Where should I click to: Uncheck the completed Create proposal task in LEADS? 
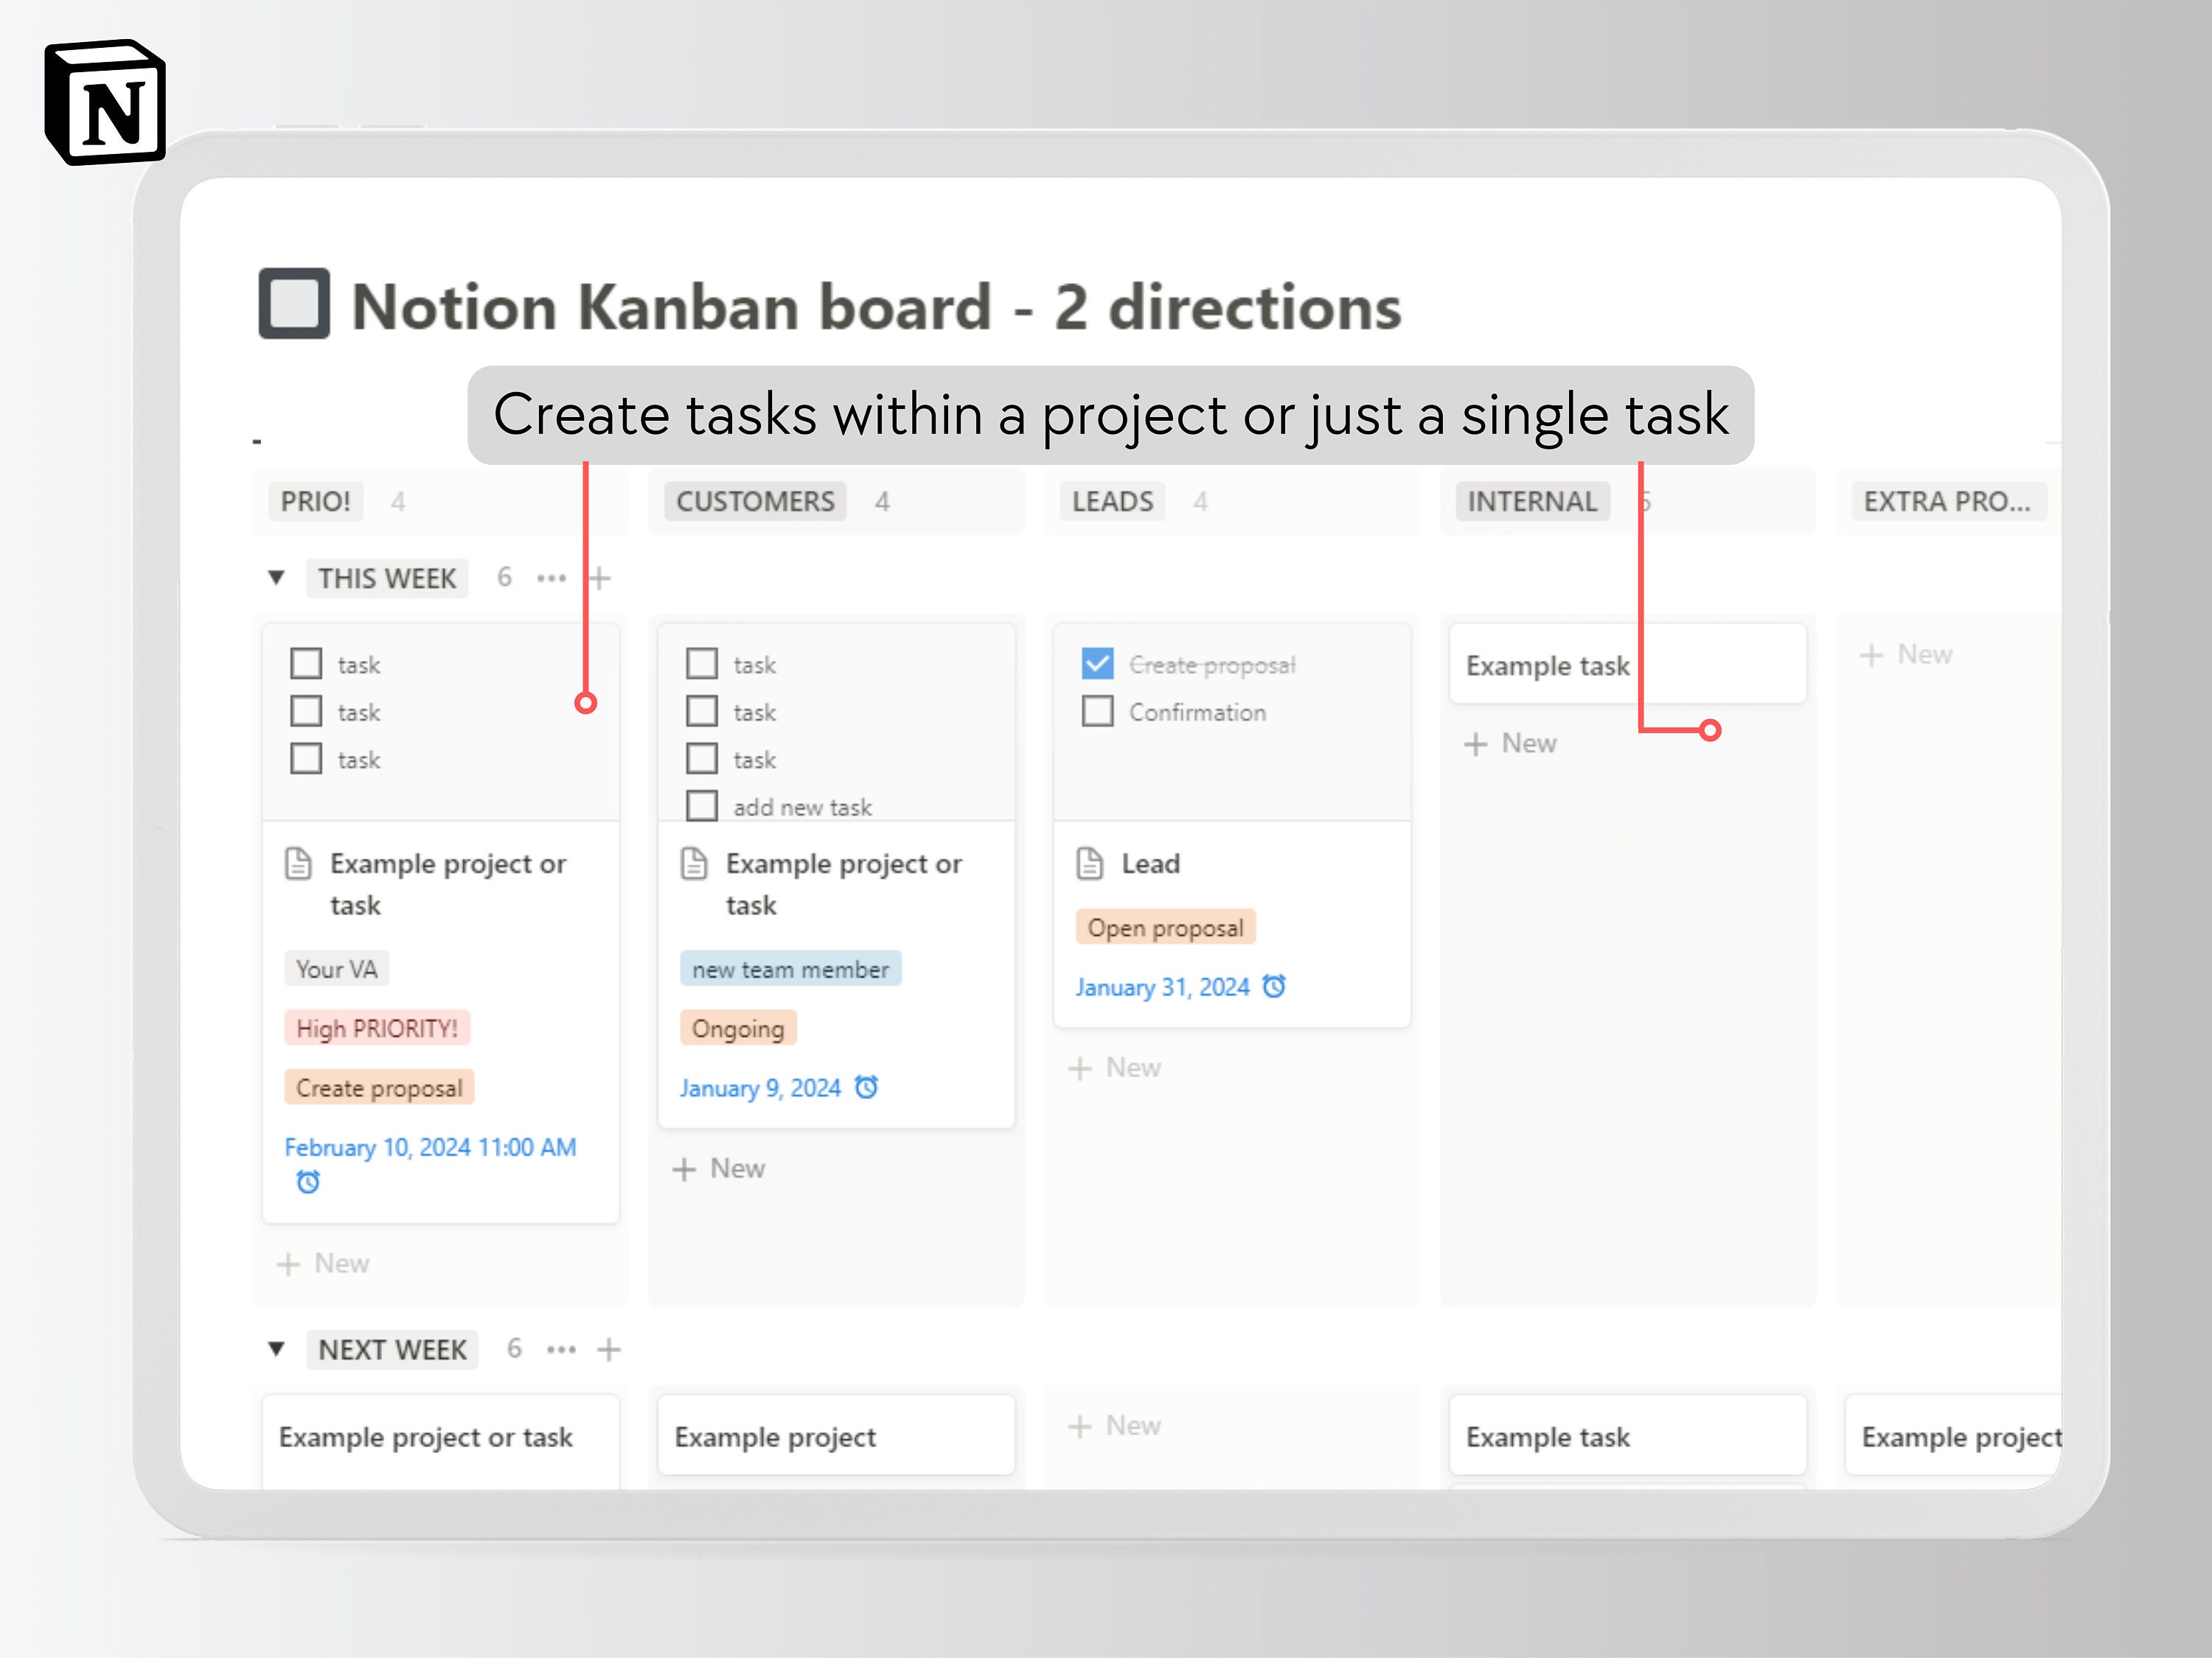1097,662
